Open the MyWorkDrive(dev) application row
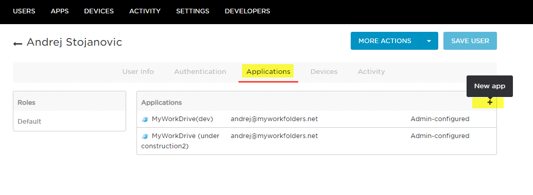The width and height of the screenshot is (533, 195). [x=317, y=119]
